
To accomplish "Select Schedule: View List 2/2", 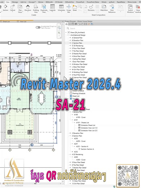I will coord(89,131).
